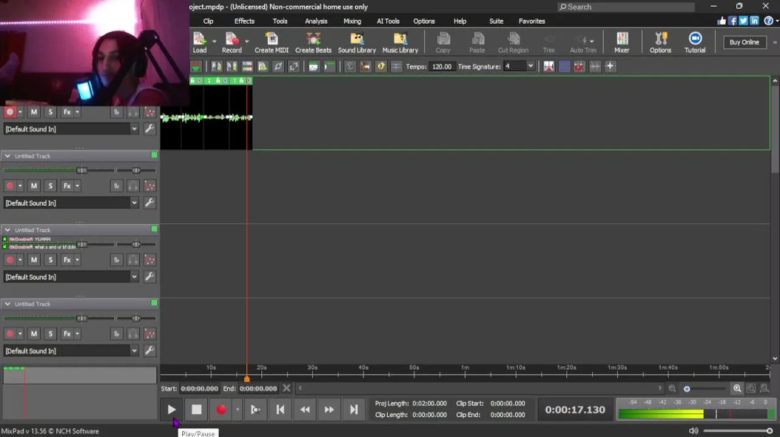The height and width of the screenshot is (437, 780).
Task: Collapse the second Untitled Track
Action: (x=7, y=156)
